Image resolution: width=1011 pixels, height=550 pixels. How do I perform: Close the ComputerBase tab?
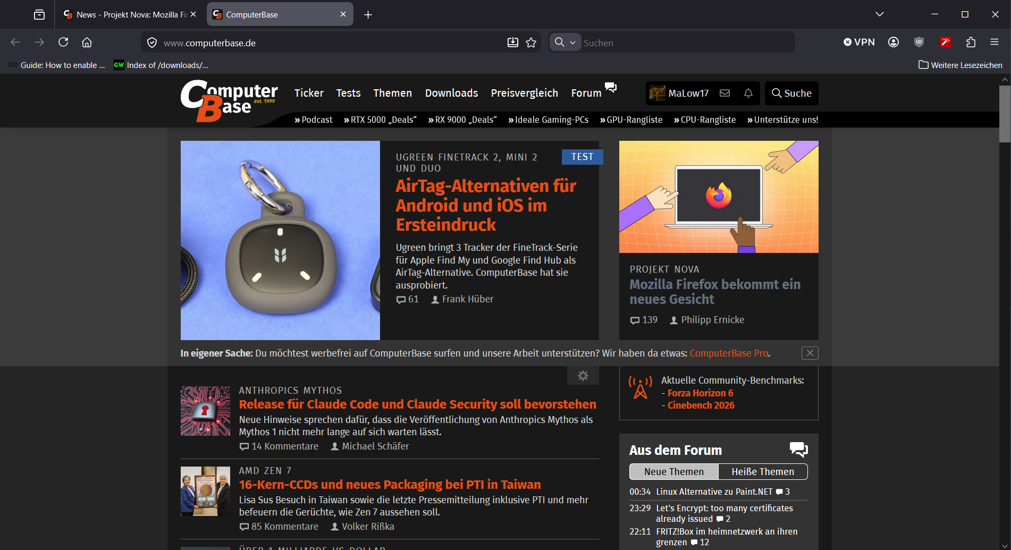[x=343, y=14]
